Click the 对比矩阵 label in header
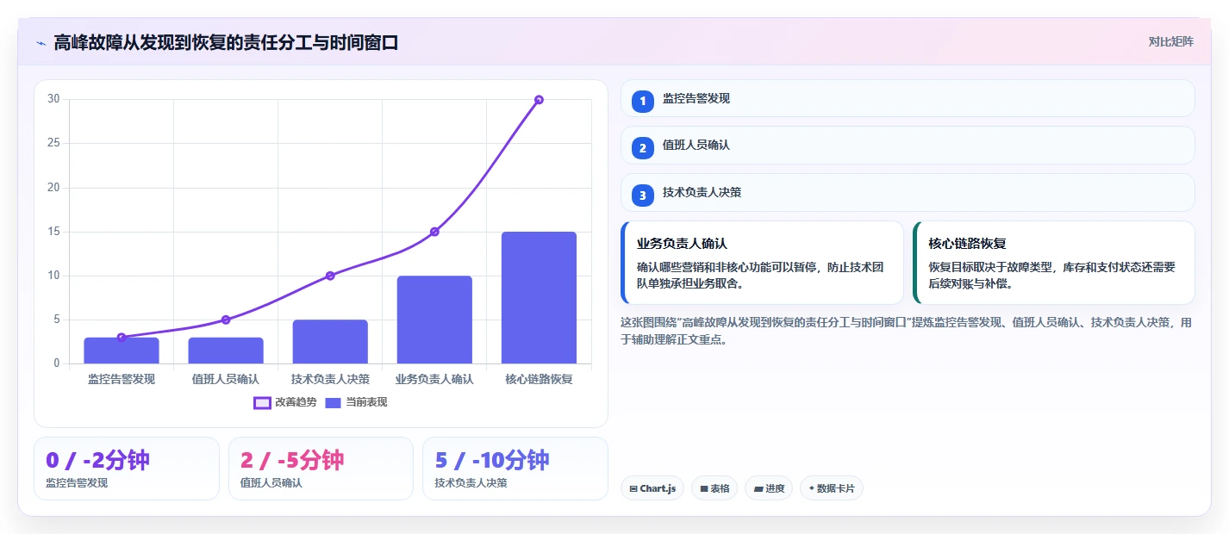Viewport: 1229px width, 534px height. pos(1171,41)
